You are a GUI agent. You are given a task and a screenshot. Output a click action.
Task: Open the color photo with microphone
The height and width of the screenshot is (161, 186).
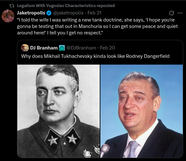141,111
